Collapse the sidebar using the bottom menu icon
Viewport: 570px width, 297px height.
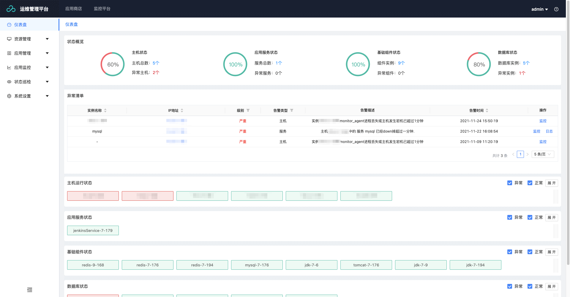pyautogui.click(x=30, y=290)
